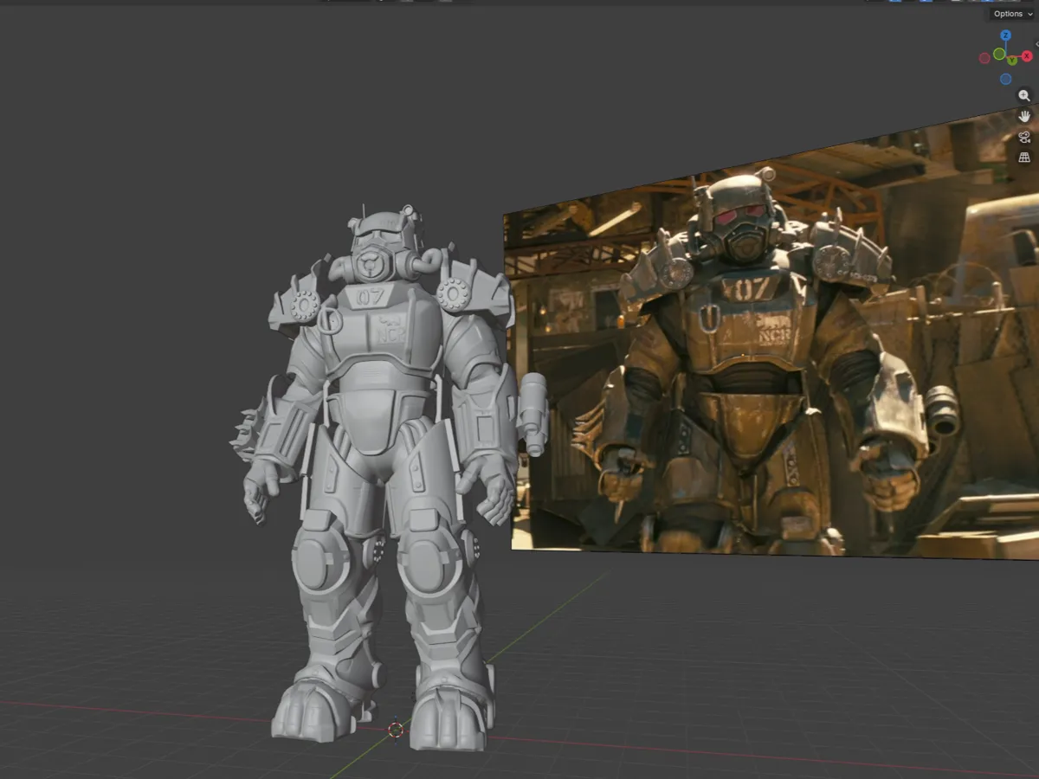Screen dimensions: 1039x779
Task: Click the pan view hand icon
Action: coord(1024,116)
